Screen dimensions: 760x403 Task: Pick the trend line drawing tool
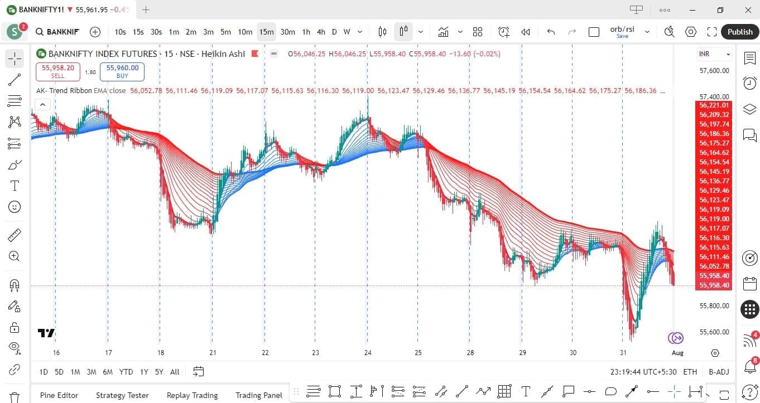click(x=15, y=80)
